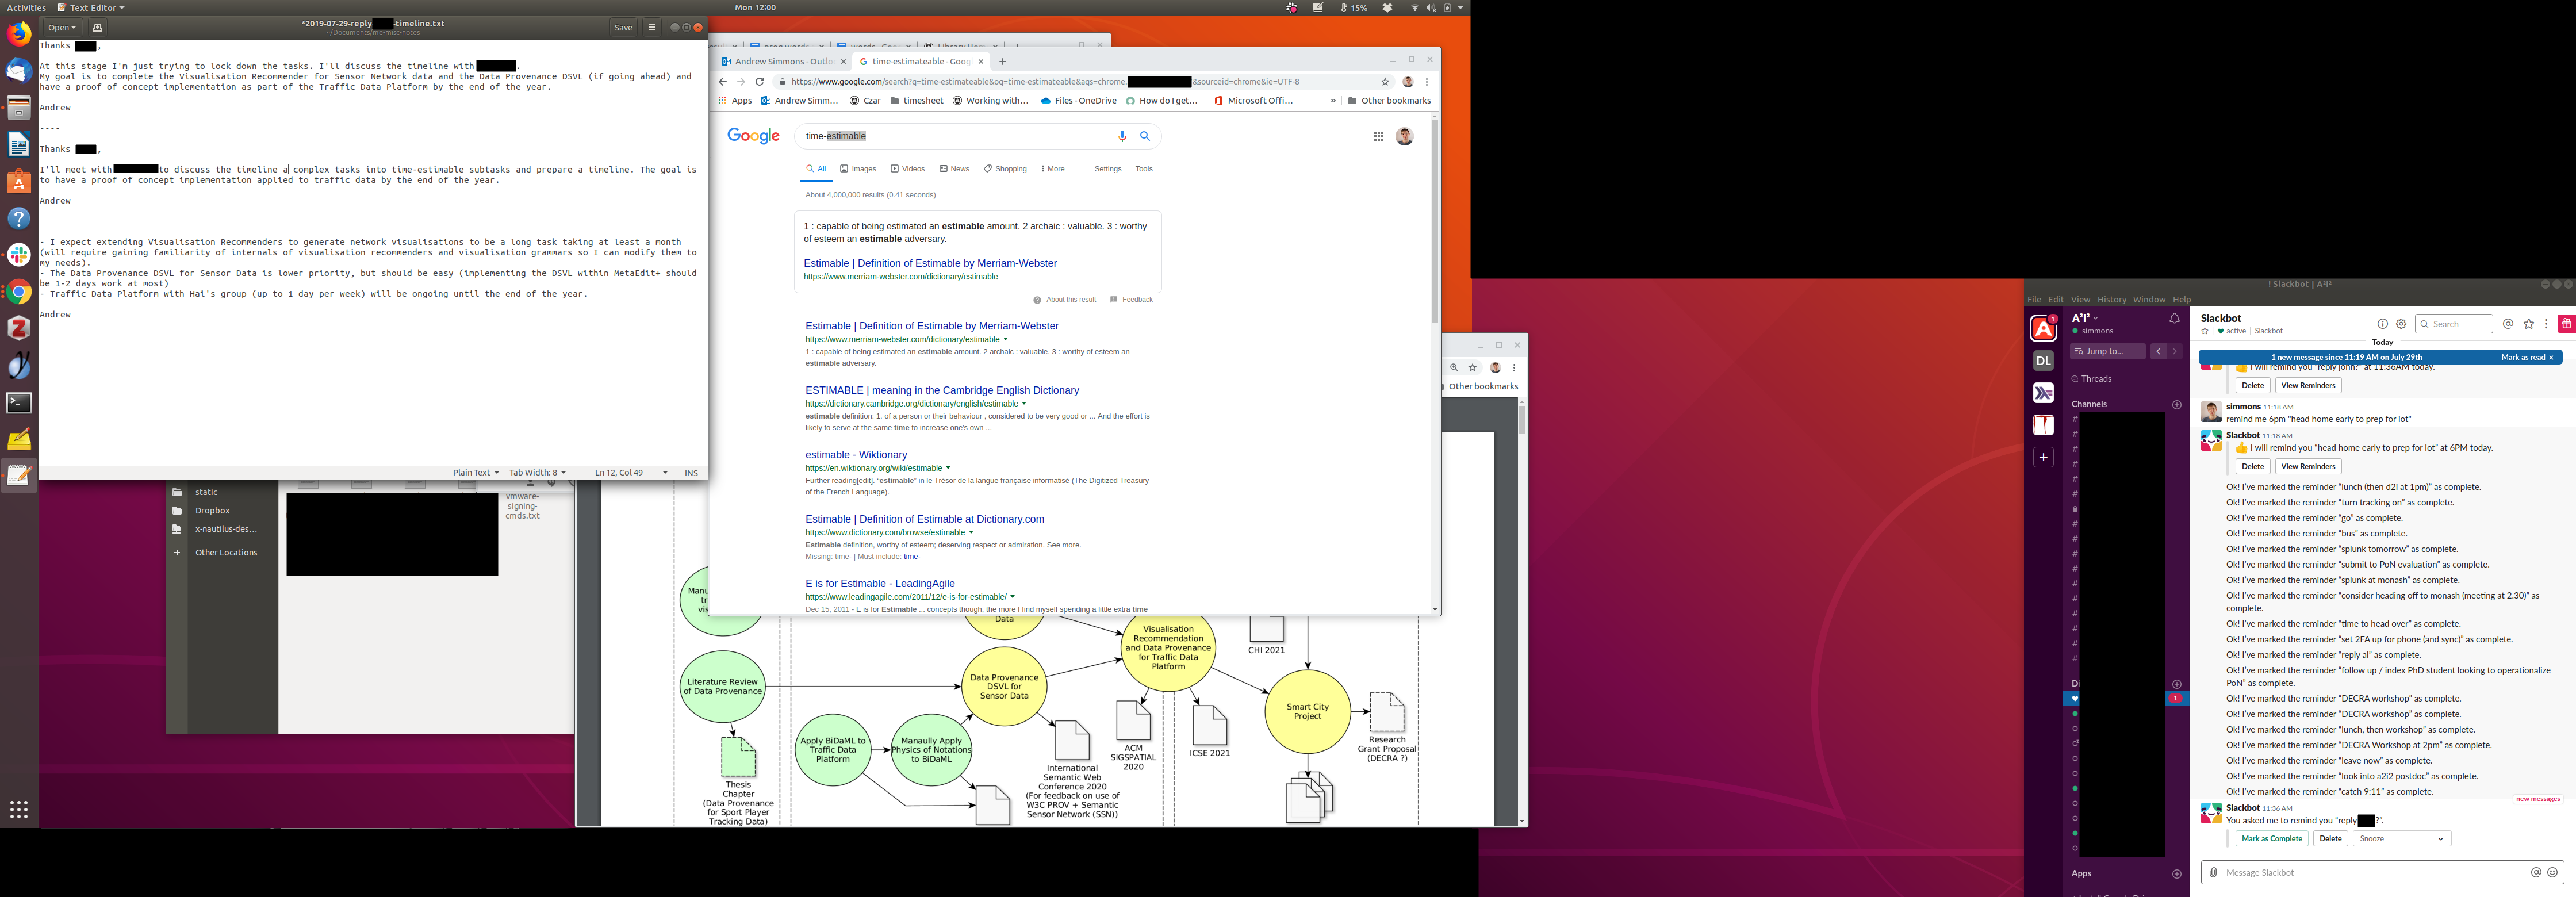Screen dimensions: 2576x897
Task: Show Slack mentions and reactions icon
Action: point(2508,324)
